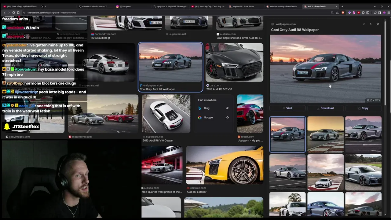391x220 pixels.
Task: Search this image elsewhere on Bing
Action: tap(213, 108)
